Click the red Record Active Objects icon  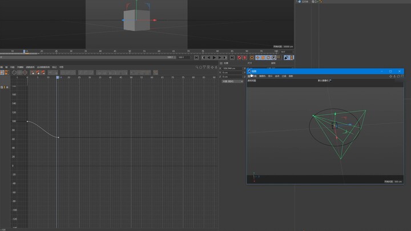pos(240,57)
